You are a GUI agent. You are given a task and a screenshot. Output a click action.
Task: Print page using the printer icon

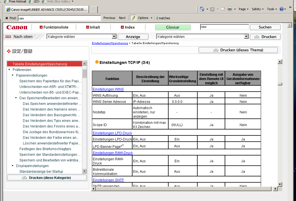pyautogui.click(x=229, y=9)
